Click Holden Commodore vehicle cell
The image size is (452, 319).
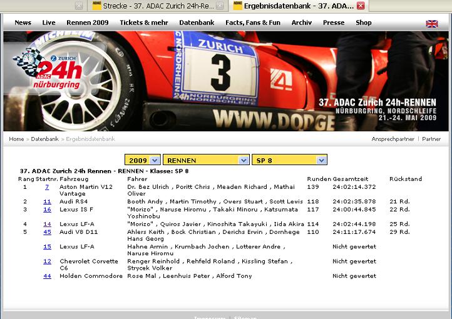point(91,276)
